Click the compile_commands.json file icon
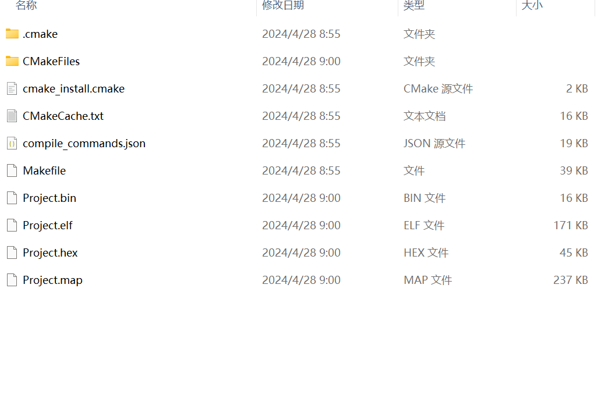 pyautogui.click(x=12, y=143)
